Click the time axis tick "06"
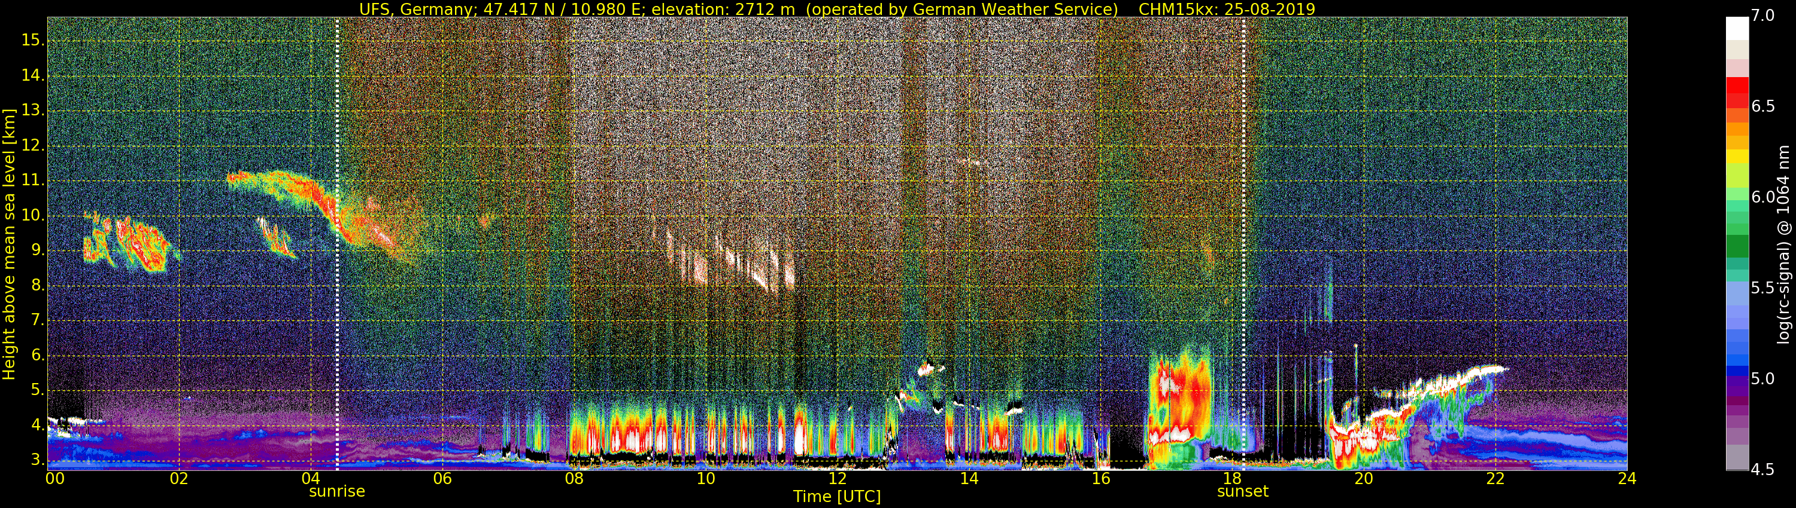 [443, 479]
